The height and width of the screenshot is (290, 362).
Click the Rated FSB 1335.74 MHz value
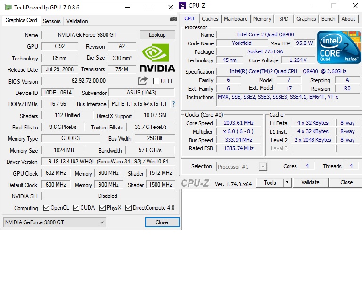[x=239, y=148]
